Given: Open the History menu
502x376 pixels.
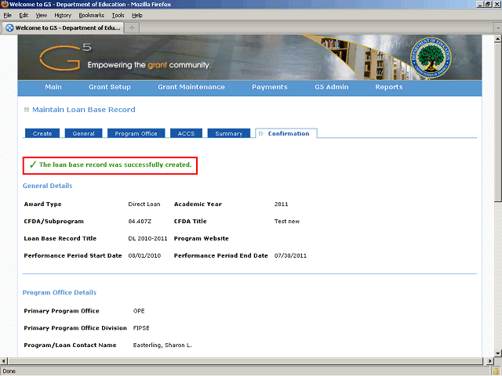Looking at the screenshot, I should tap(63, 16).
